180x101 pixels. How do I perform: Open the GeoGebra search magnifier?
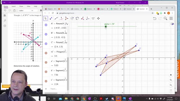165,18
